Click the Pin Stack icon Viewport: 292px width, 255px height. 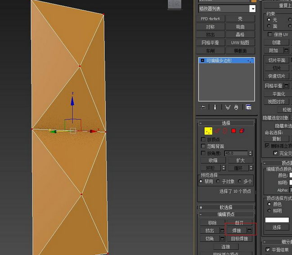click(202, 107)
